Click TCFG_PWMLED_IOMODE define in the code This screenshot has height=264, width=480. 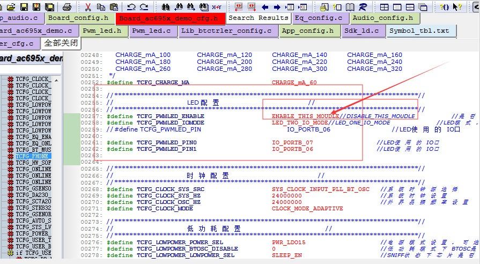coord(170,123)
